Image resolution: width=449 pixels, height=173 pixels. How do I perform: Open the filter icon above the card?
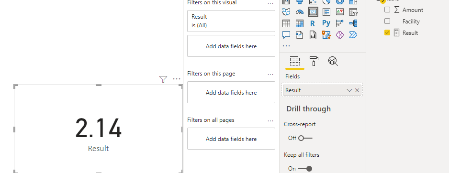pos(163,79)
